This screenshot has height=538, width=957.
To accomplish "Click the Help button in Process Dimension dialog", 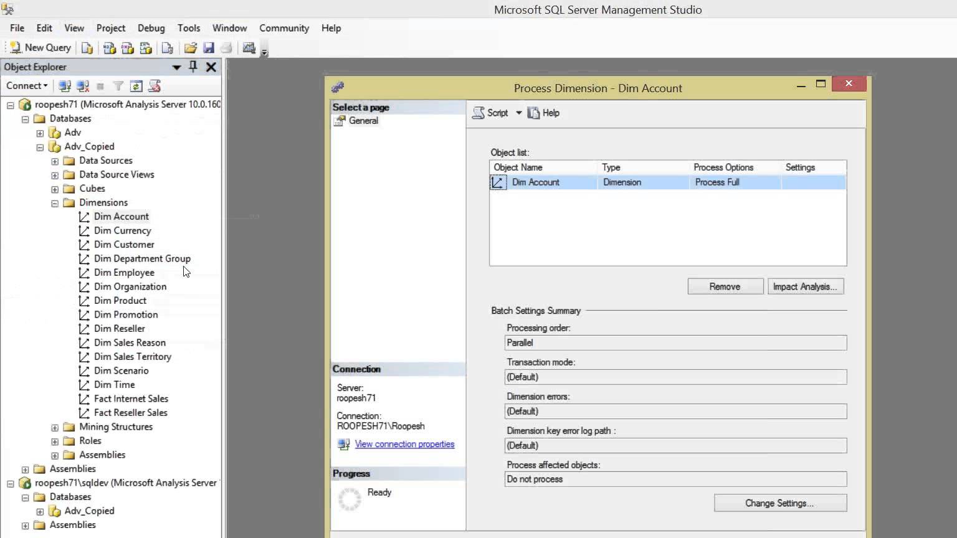I will 543,113.
